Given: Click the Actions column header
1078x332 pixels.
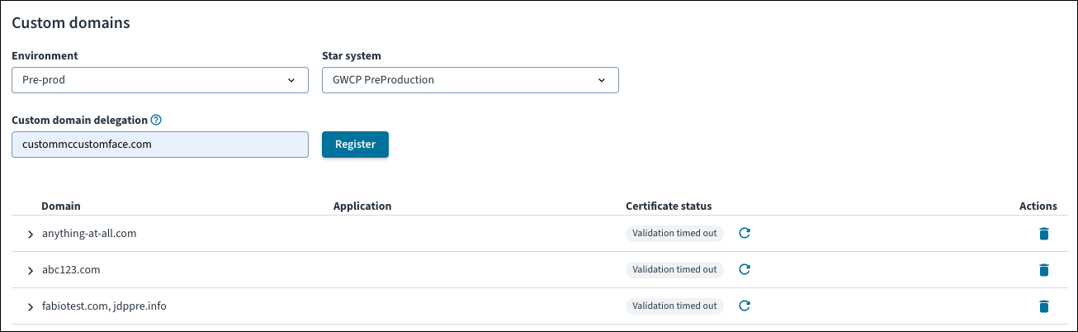Looking at the screenshot, I should [1038, 206].
